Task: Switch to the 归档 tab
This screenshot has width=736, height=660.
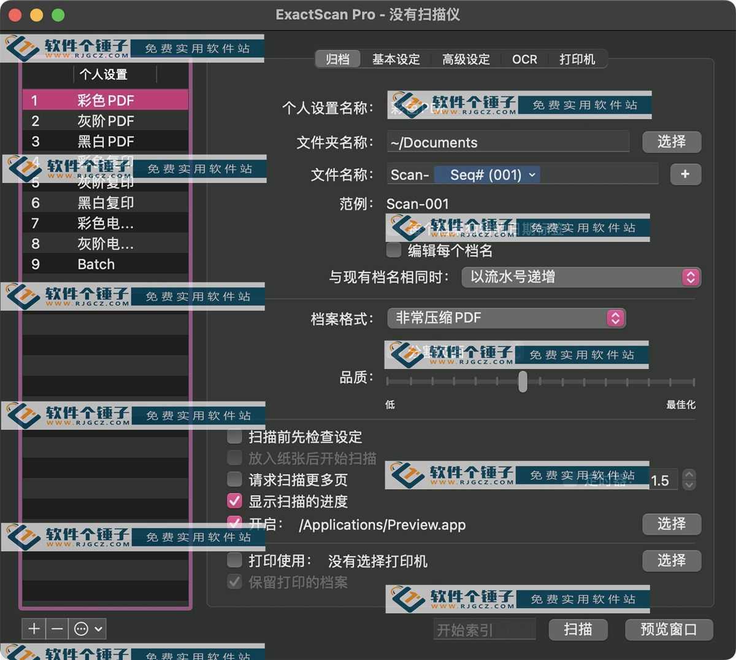Action: 337,59
